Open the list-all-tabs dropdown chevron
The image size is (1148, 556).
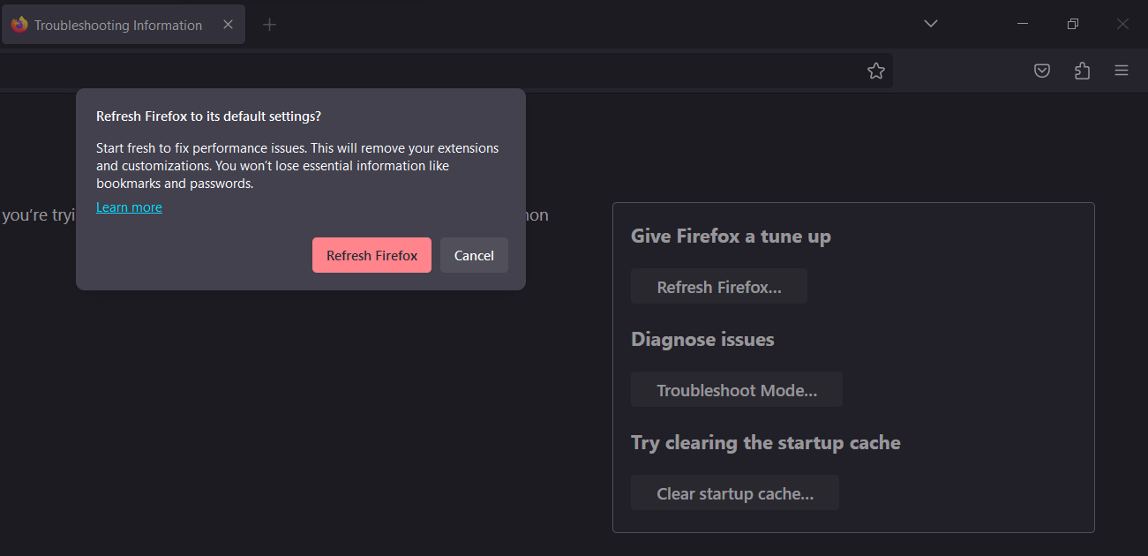point(930,24)
